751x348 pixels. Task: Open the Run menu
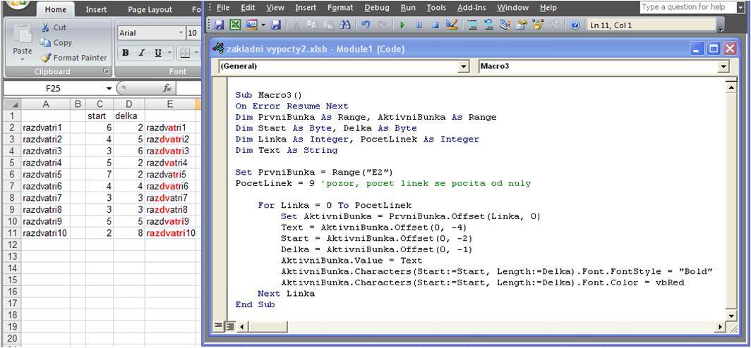[x=408, y=8]
